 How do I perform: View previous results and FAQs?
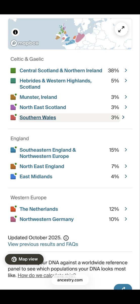pos(43,244)
